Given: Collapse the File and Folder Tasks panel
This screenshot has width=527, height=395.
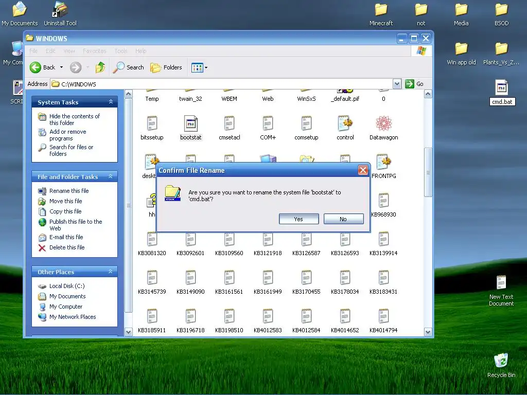Looking at the screenshot, I should tap(110, 176).
